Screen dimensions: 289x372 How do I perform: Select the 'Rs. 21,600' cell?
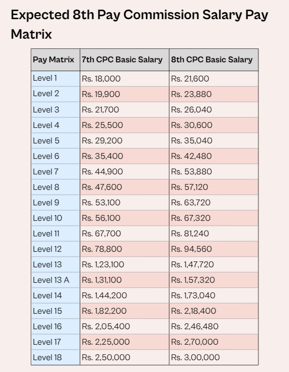(190, 79)
